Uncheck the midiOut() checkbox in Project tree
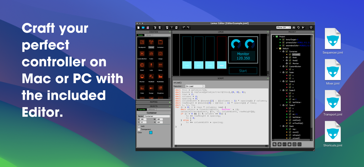 click(290, 120)
